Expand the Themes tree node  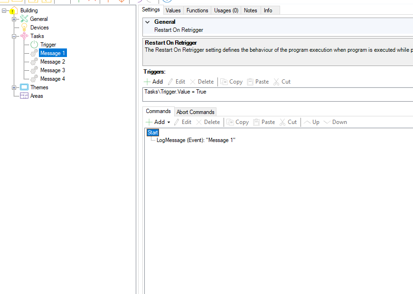point(14,87)
